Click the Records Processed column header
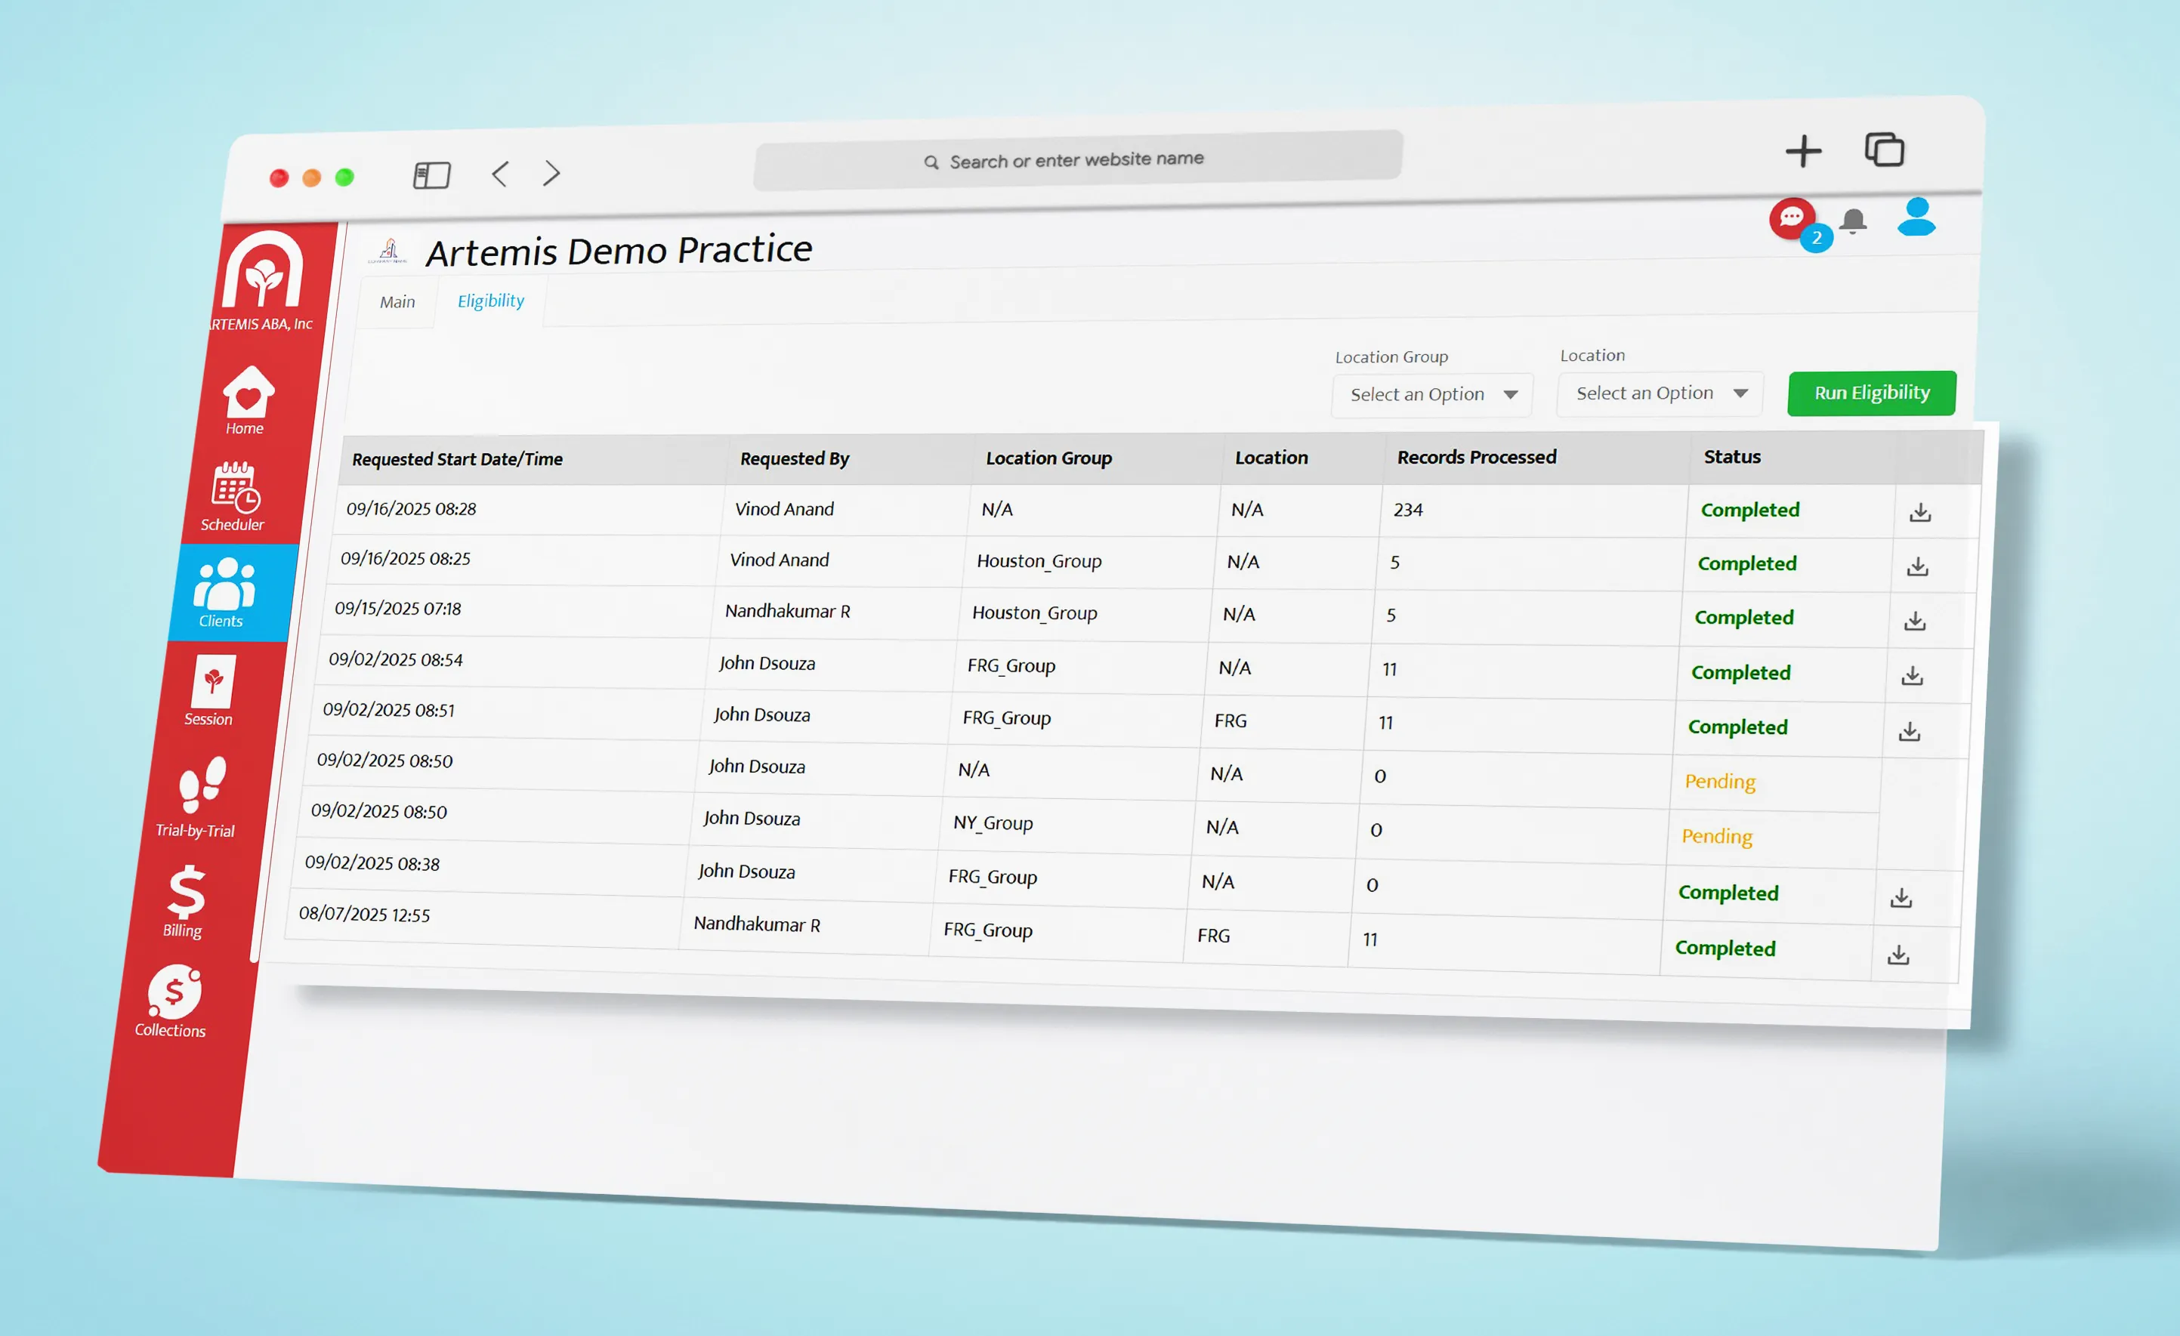 tap(1477, 458)
